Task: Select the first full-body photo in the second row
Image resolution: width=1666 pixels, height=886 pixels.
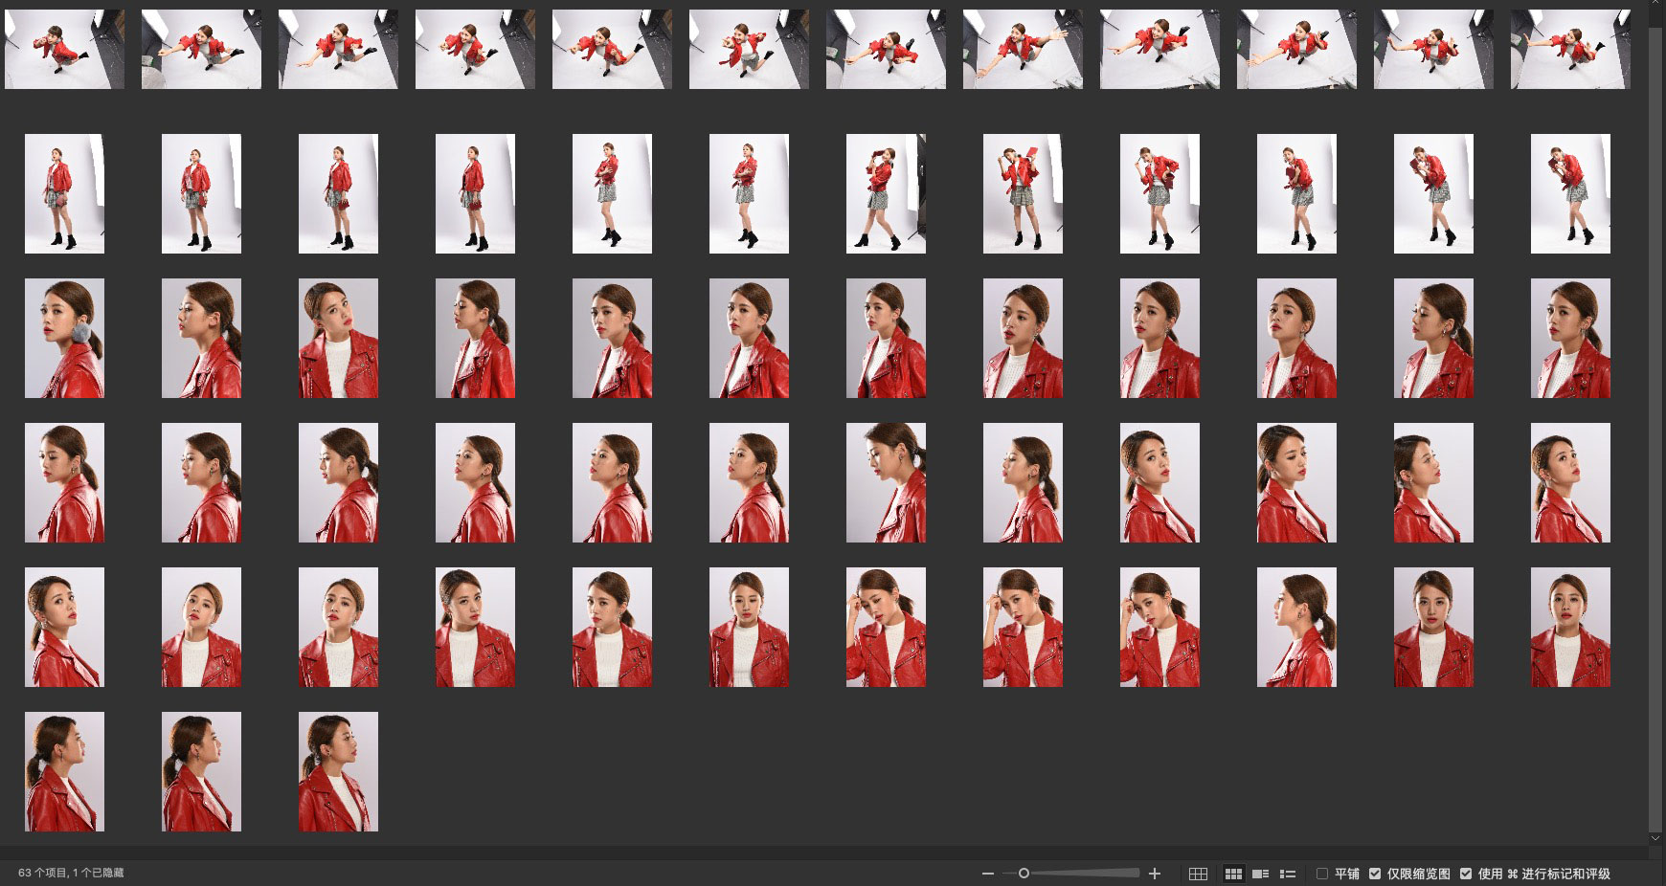Action: pyautogui.click(x=64, y=193)
